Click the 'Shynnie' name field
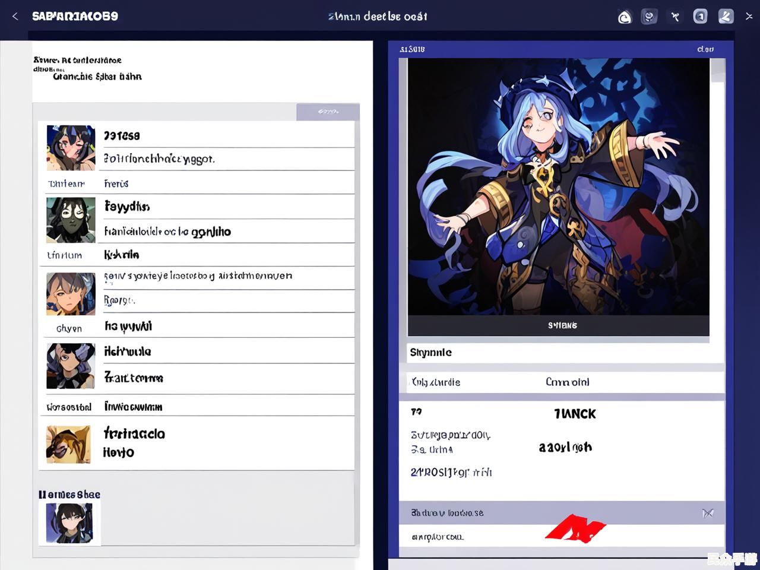Screen dimensions: 760x570 click(x=564, y=353)
